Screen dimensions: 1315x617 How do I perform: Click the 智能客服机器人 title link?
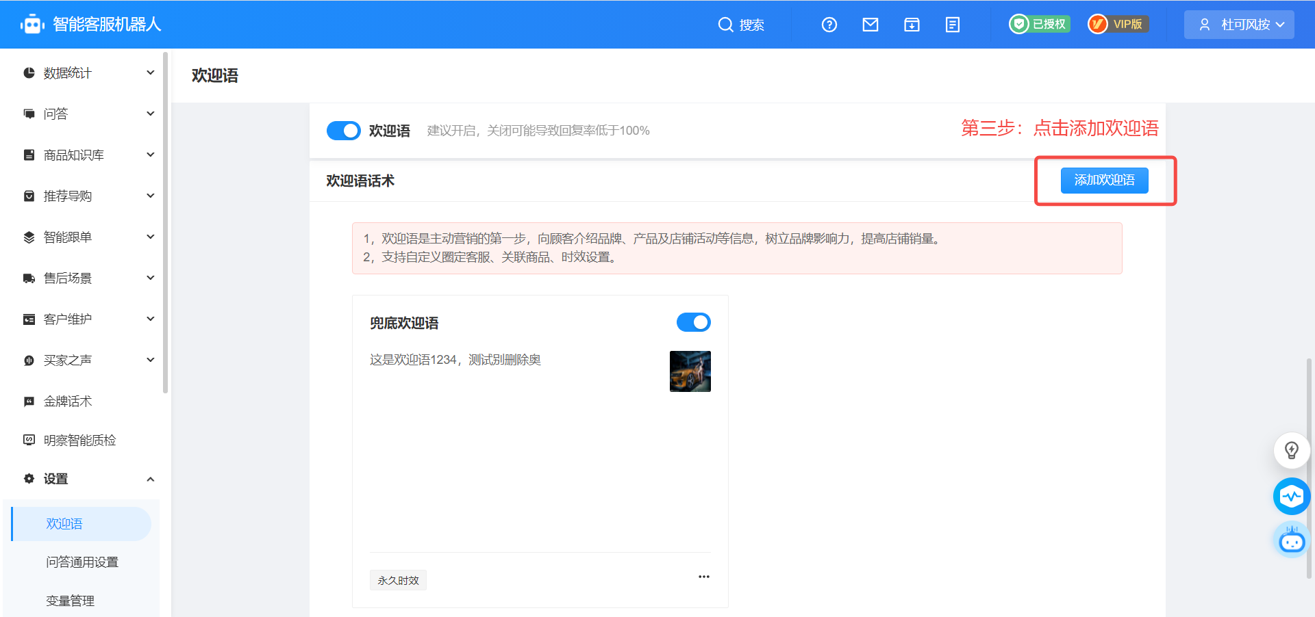pyautogui.click(x=107, y=24)
